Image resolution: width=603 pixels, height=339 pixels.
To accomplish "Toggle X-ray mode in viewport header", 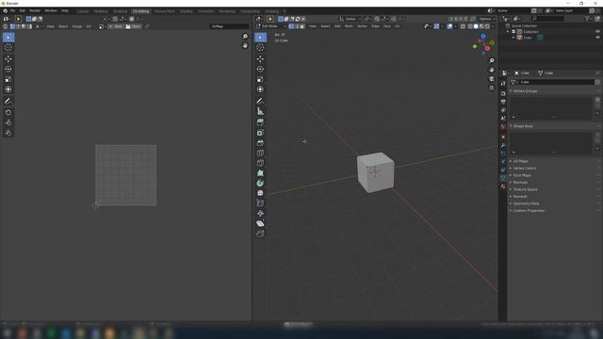I will click(463, 26).
